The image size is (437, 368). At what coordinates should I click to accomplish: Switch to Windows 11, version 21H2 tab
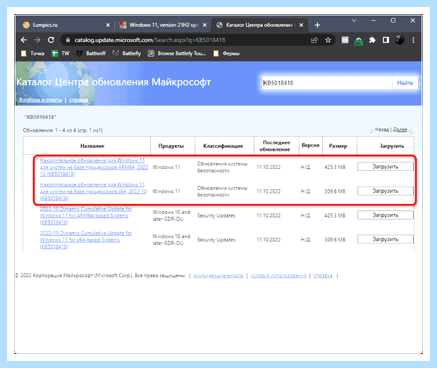163,25
